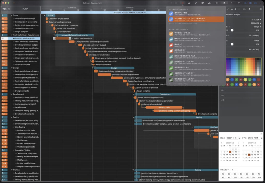
Task: Select the Secure core resources task row
Action: 21,28
